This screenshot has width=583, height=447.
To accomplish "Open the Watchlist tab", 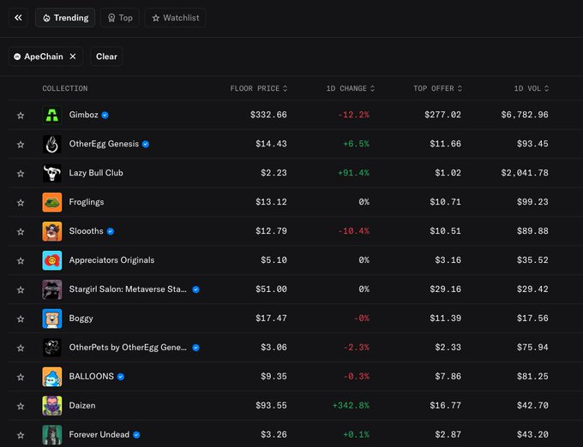I will pos(176,18).
